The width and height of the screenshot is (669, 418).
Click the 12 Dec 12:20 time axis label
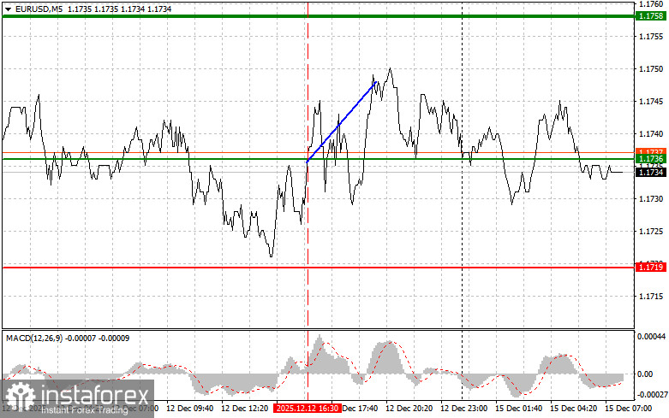tap(244, 409)
